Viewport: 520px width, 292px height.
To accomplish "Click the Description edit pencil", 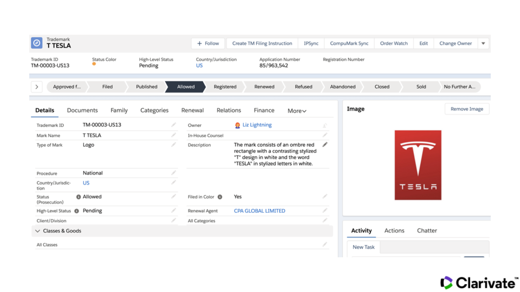I will point(325,144).
